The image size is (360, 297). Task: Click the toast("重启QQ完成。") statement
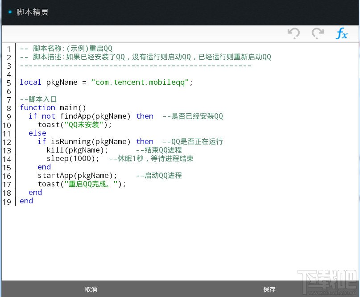82,184
